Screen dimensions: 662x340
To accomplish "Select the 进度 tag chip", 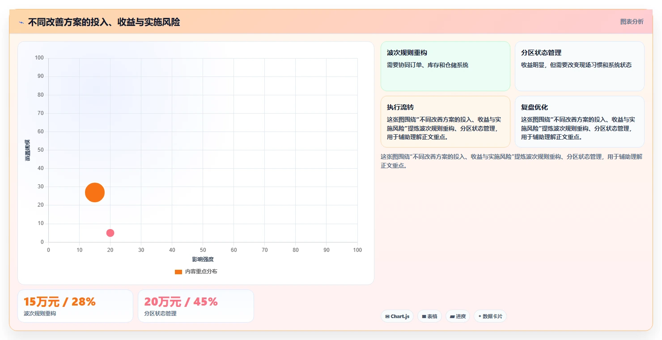I will (458, 316).
